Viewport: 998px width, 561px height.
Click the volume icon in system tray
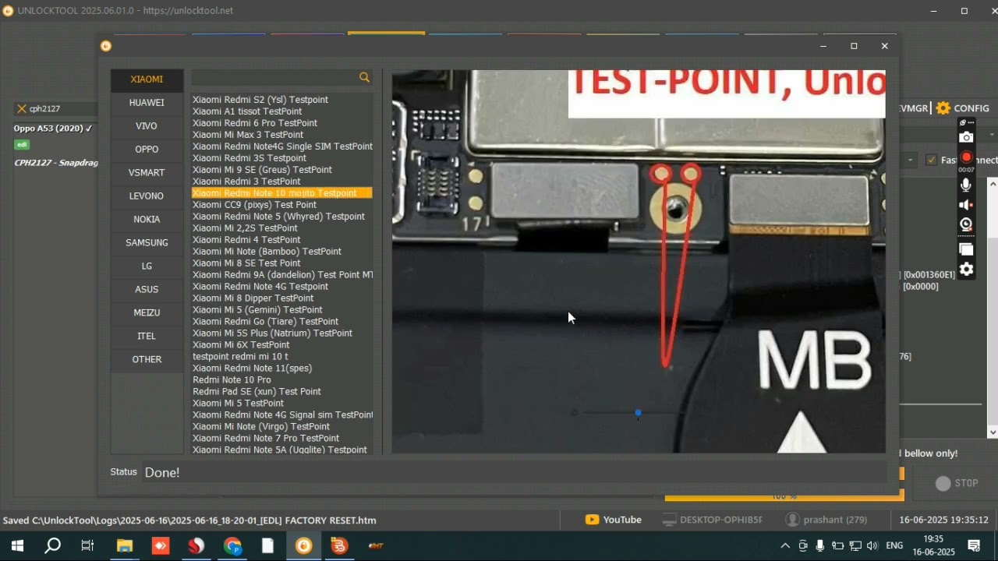click(872, 546)
